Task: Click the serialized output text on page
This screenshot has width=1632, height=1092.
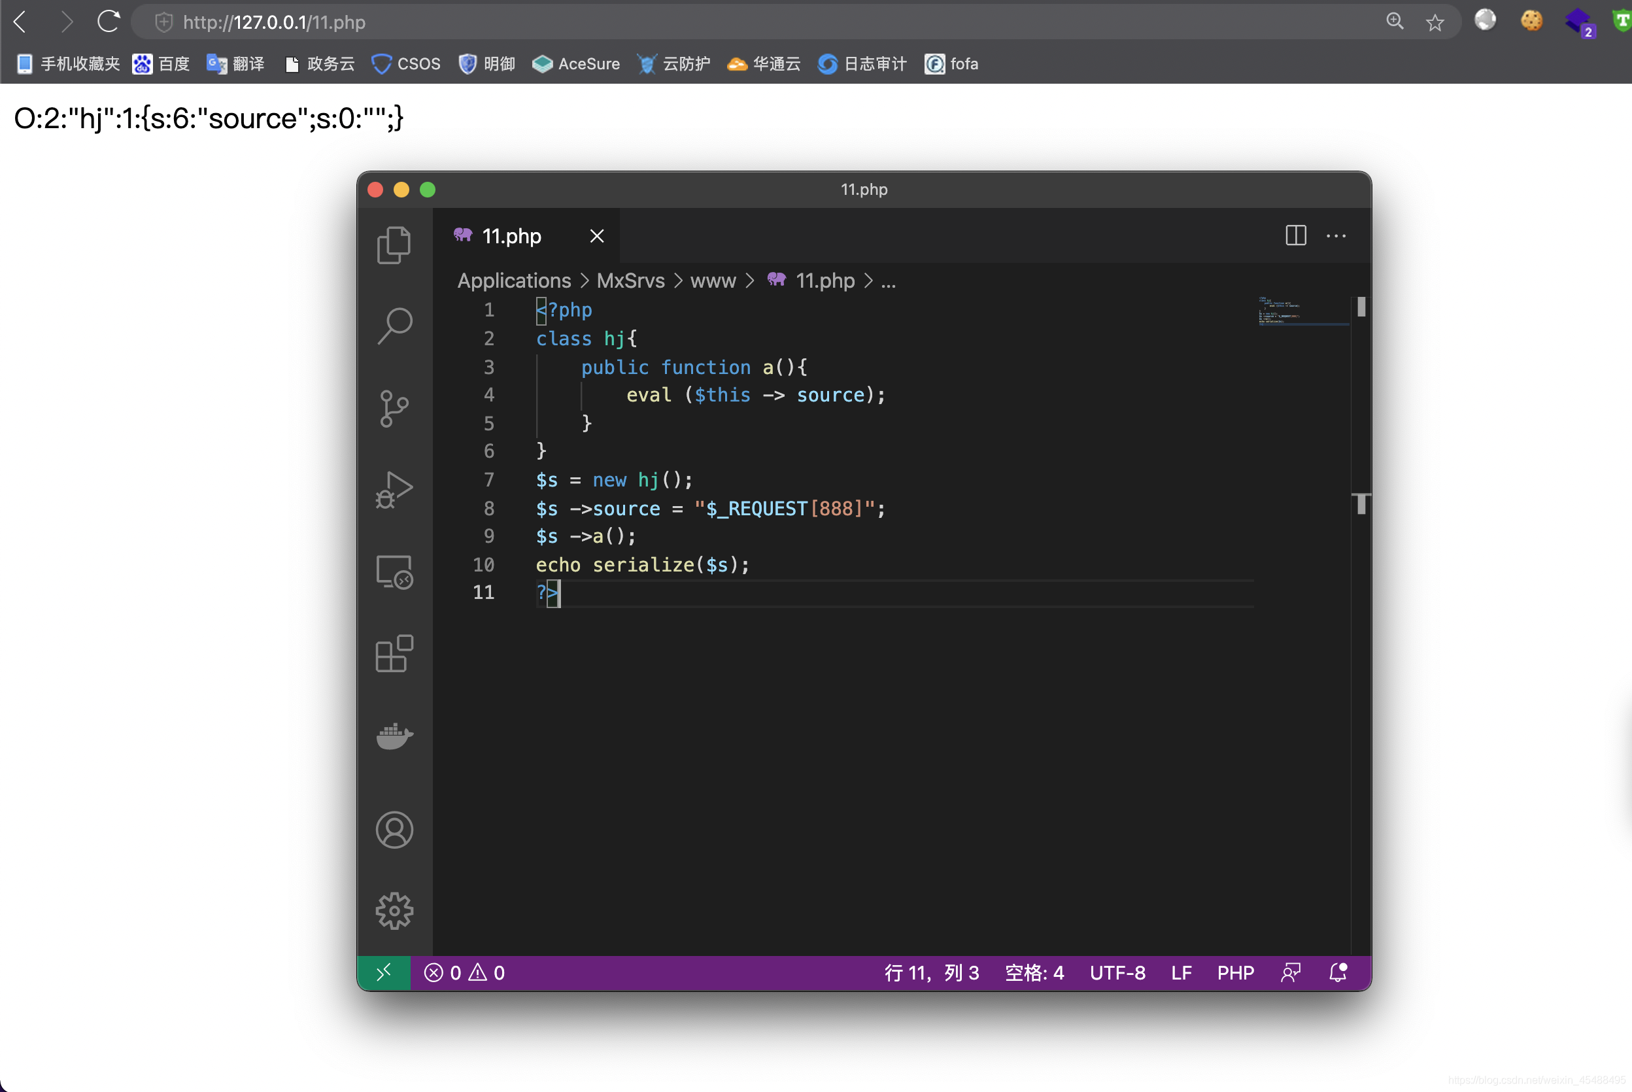Action: pyautogui.click(x=209, y=118)
